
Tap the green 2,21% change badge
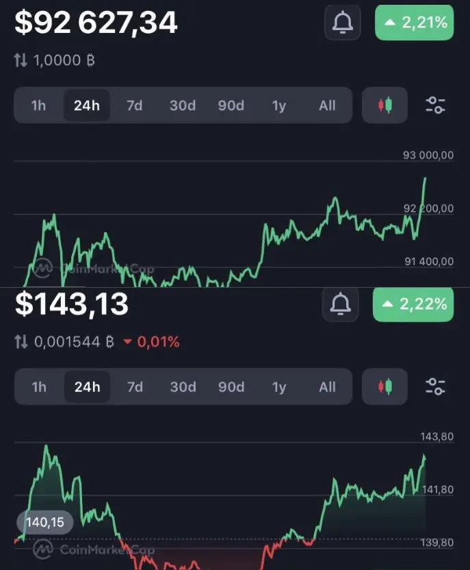[414, 23]
